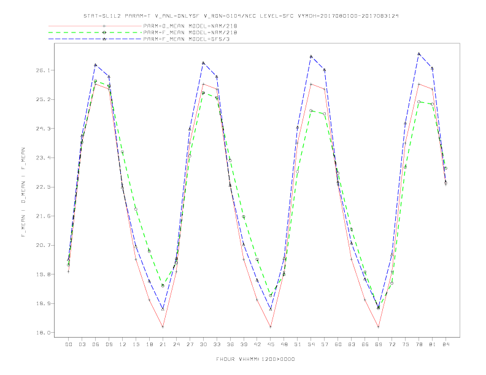Click y-axis tick value 21.6
This screenshot has height=375, width=486.
tap(43, 216)
